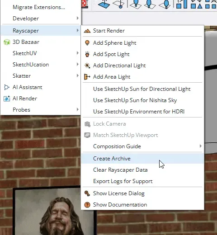Open the Developer menu entry
217x235 pixels.
(x=41, y=19)
